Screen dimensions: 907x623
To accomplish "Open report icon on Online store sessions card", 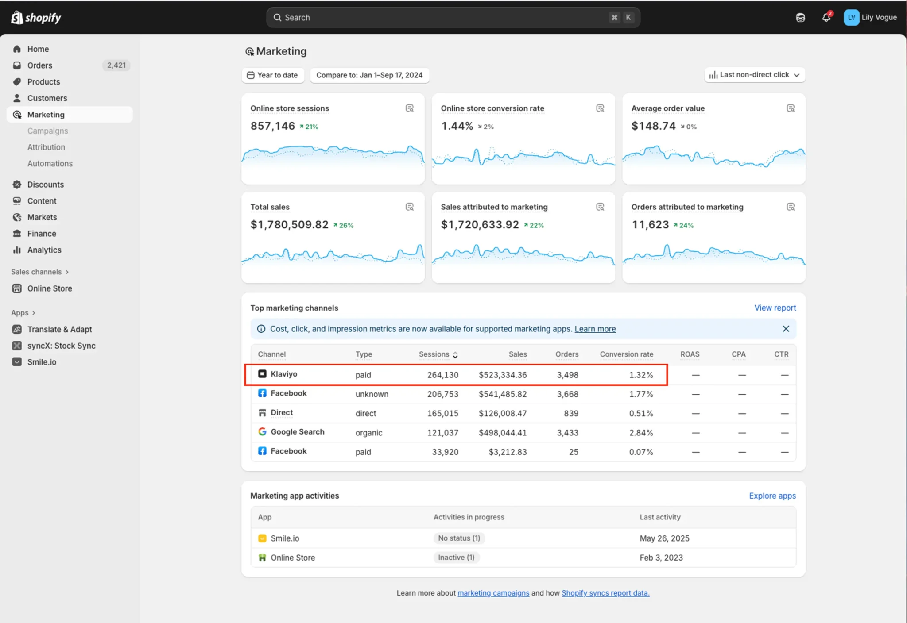I will (410, 108).
